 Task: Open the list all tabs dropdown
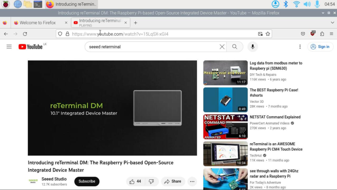point(332,23)
